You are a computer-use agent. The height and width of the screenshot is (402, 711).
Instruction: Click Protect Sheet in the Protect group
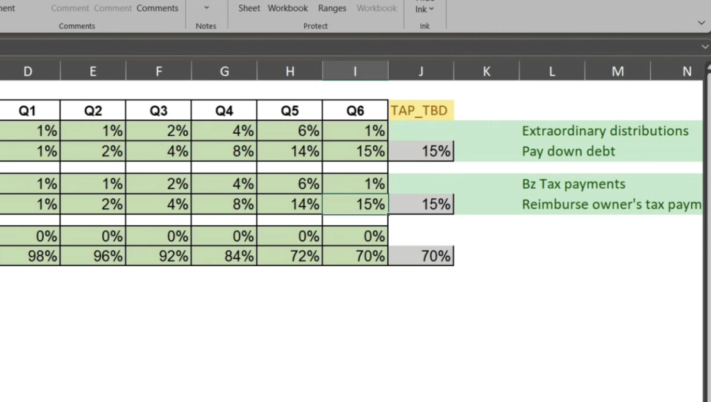click(x=249, y=8)
